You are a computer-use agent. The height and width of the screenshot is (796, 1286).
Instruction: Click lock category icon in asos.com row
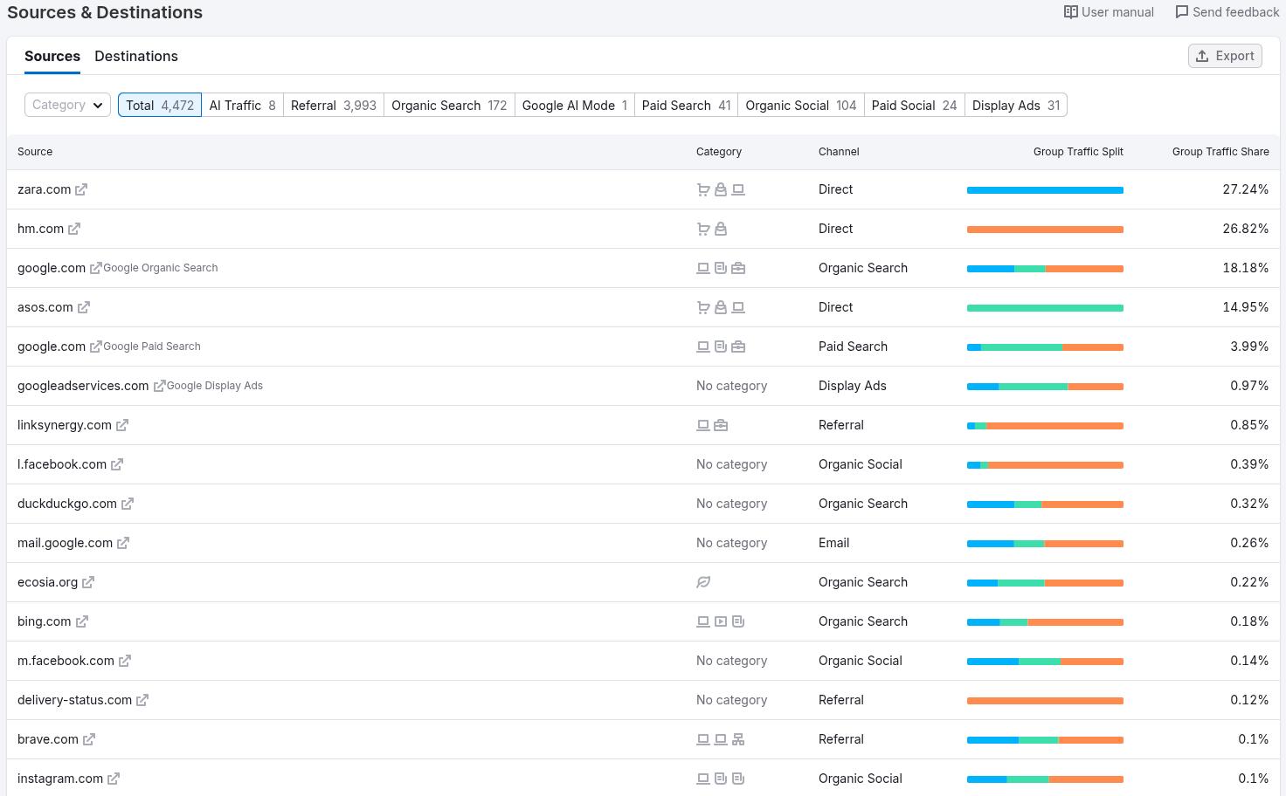pos(721,307)
